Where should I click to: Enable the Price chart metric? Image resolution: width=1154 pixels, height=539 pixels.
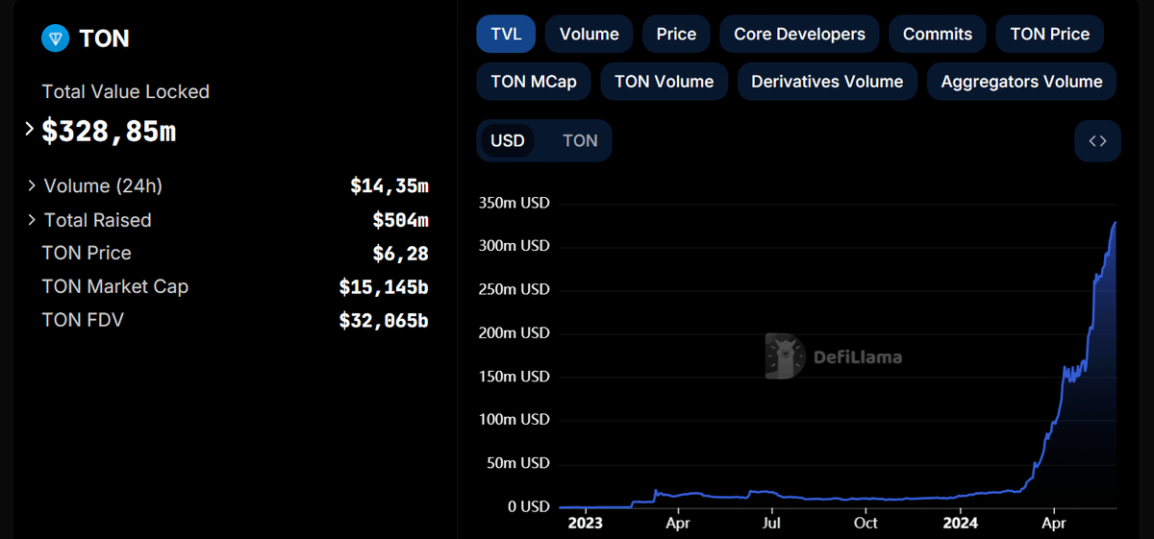click(676, 34)
